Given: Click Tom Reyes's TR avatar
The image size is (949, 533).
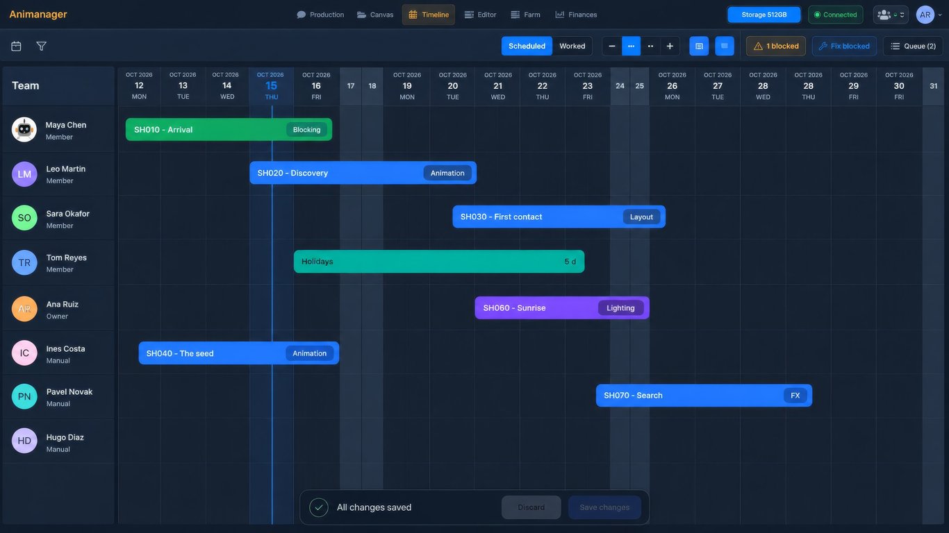Looking at the screenshot, I should (24, 262).
